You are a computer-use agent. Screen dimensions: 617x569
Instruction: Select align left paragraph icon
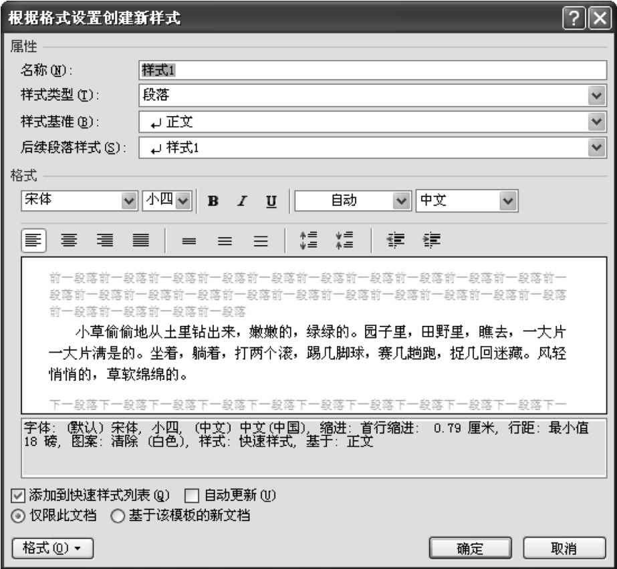[33, 240]
